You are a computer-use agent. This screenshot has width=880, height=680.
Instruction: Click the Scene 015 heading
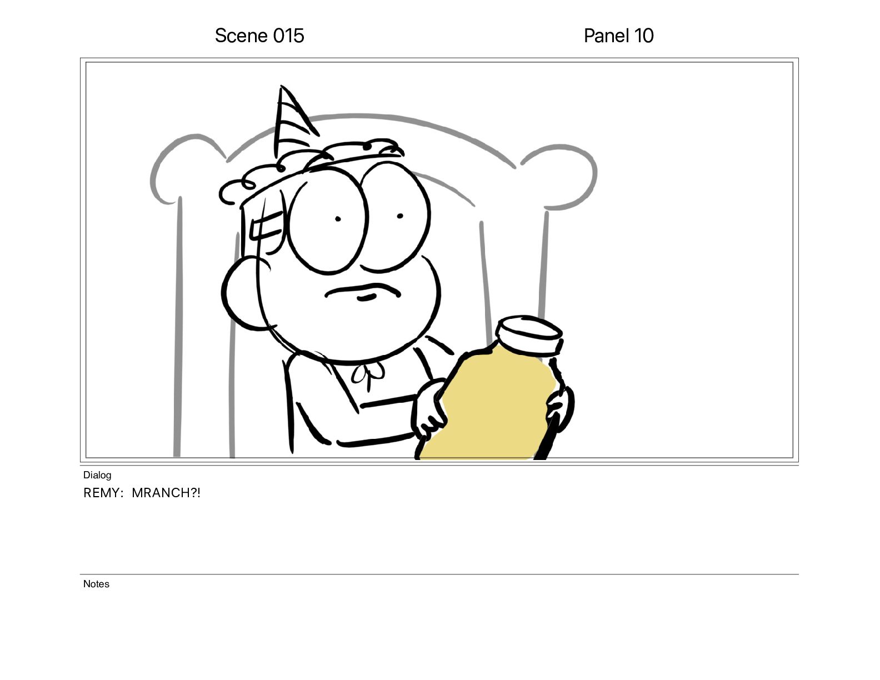[x=259, y=36]
